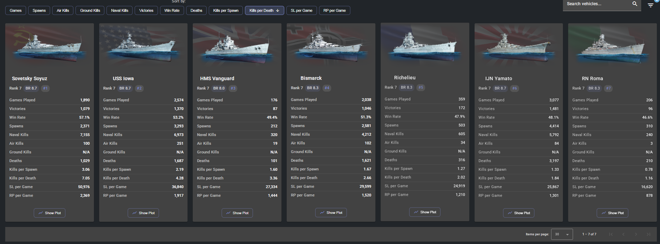Click the IJN Yamato title
This screenshot has height=244, width=660.
click(499, 78)
